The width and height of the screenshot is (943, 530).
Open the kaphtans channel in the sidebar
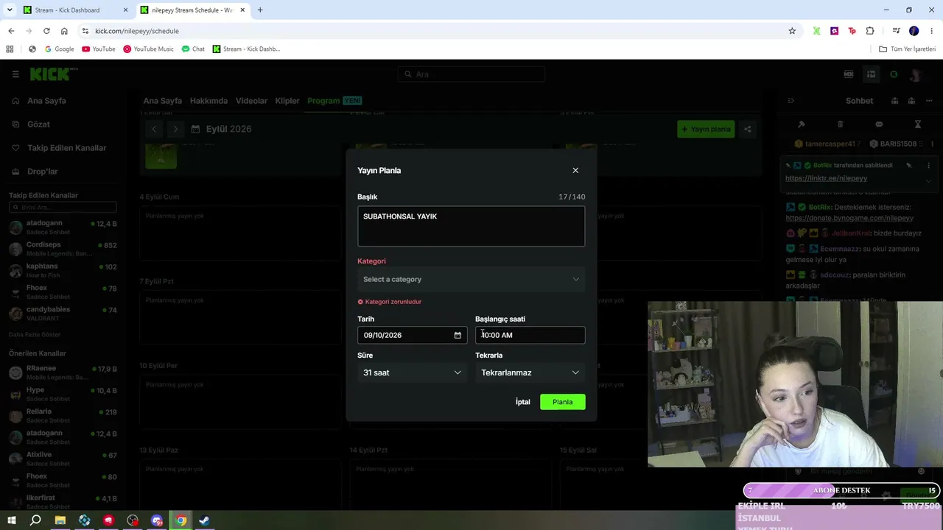[x=63, y=270]
